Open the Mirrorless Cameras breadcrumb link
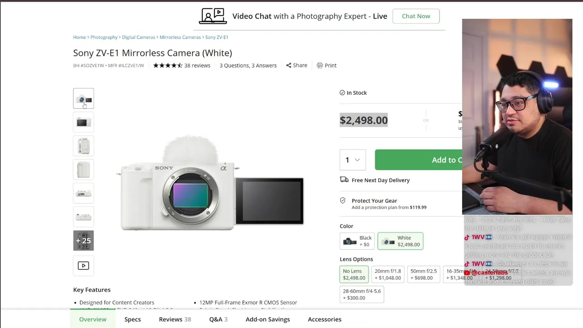The image size is (583, 328). 180,37
